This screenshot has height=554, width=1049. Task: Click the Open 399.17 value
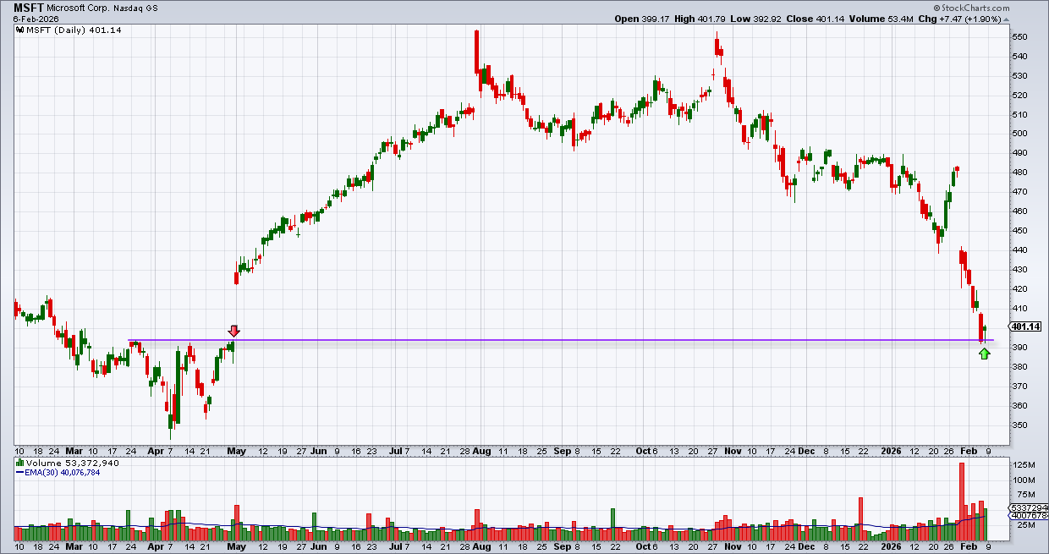tap(643, 18)
